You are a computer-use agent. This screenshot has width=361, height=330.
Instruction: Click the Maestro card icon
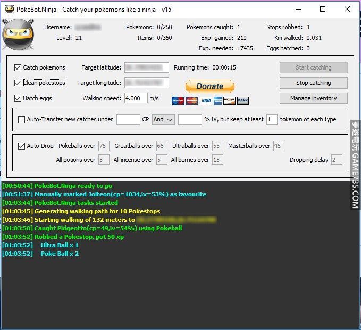tap(178, 100)
